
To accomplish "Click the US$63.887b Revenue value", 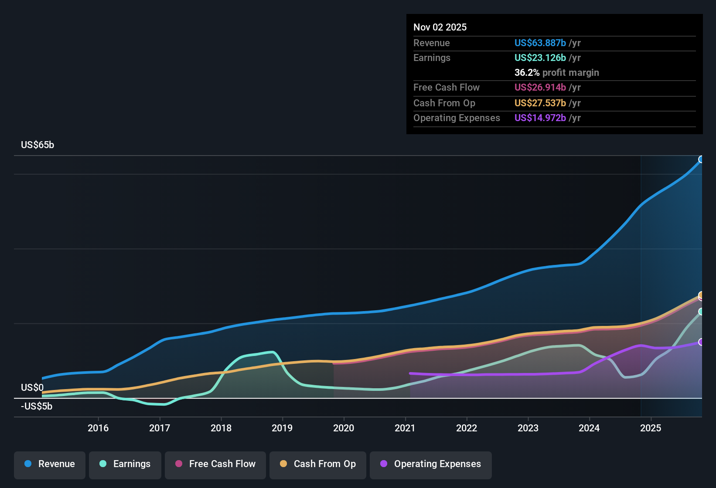I will 540,43.
